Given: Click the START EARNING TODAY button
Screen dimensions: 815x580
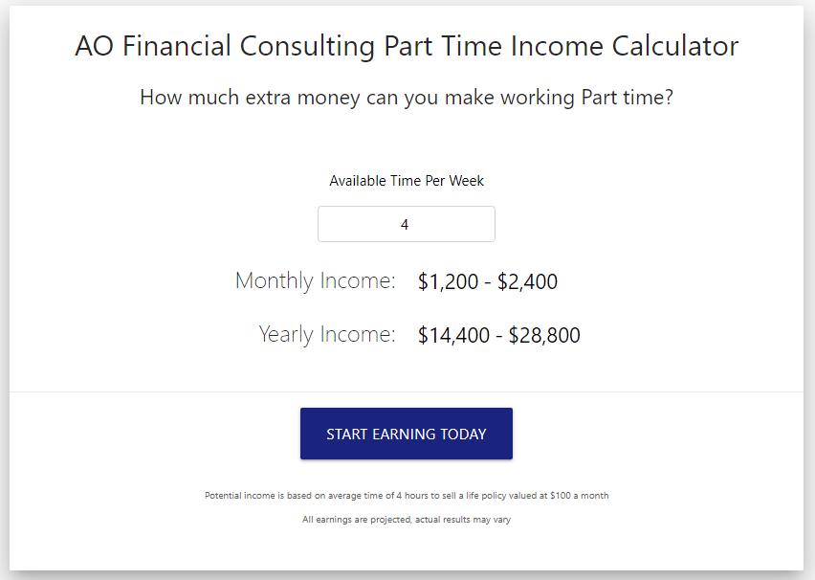Looking at the screenshot, I should [406, 433].
